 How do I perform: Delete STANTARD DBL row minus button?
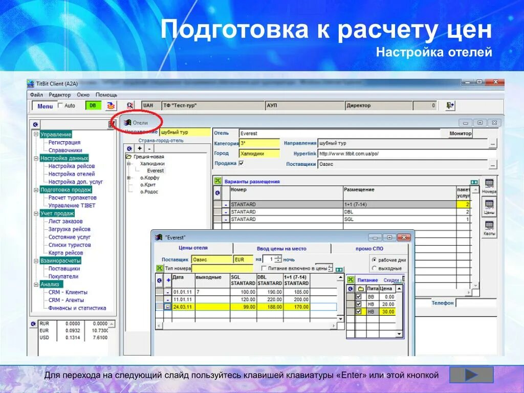(x=226, y=212)
